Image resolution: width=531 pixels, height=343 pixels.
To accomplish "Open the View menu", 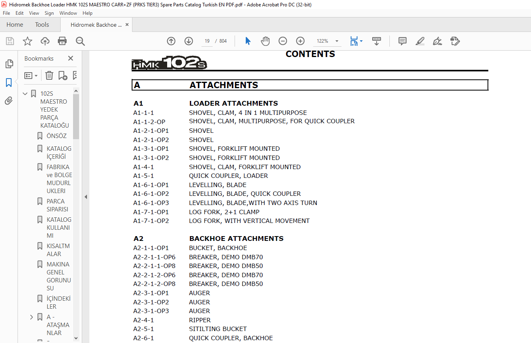I will point(34,13).
